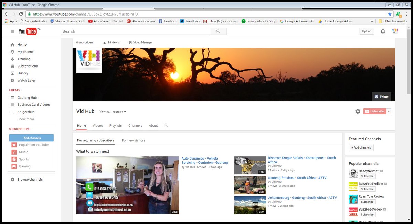The image size is (413, 224).
Task: Click Add channels button in sidebar
Action: tap(31, 138)
